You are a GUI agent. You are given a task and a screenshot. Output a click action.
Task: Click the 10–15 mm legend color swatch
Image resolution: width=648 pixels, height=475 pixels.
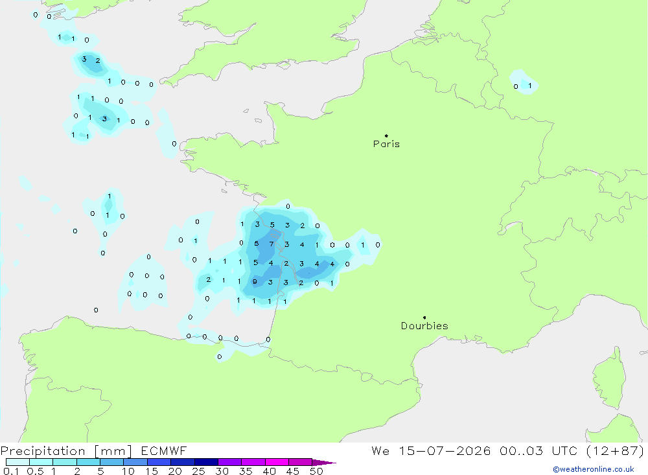coord(135,462)
